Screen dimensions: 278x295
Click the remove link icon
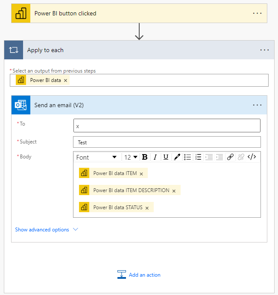click(241, 157)
